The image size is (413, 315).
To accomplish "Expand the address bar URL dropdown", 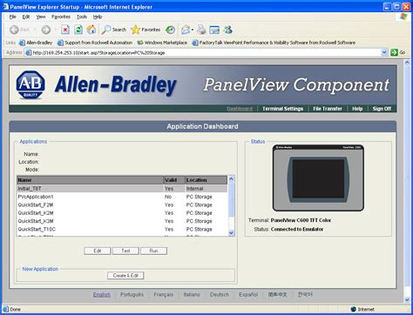I will point(384,52).
